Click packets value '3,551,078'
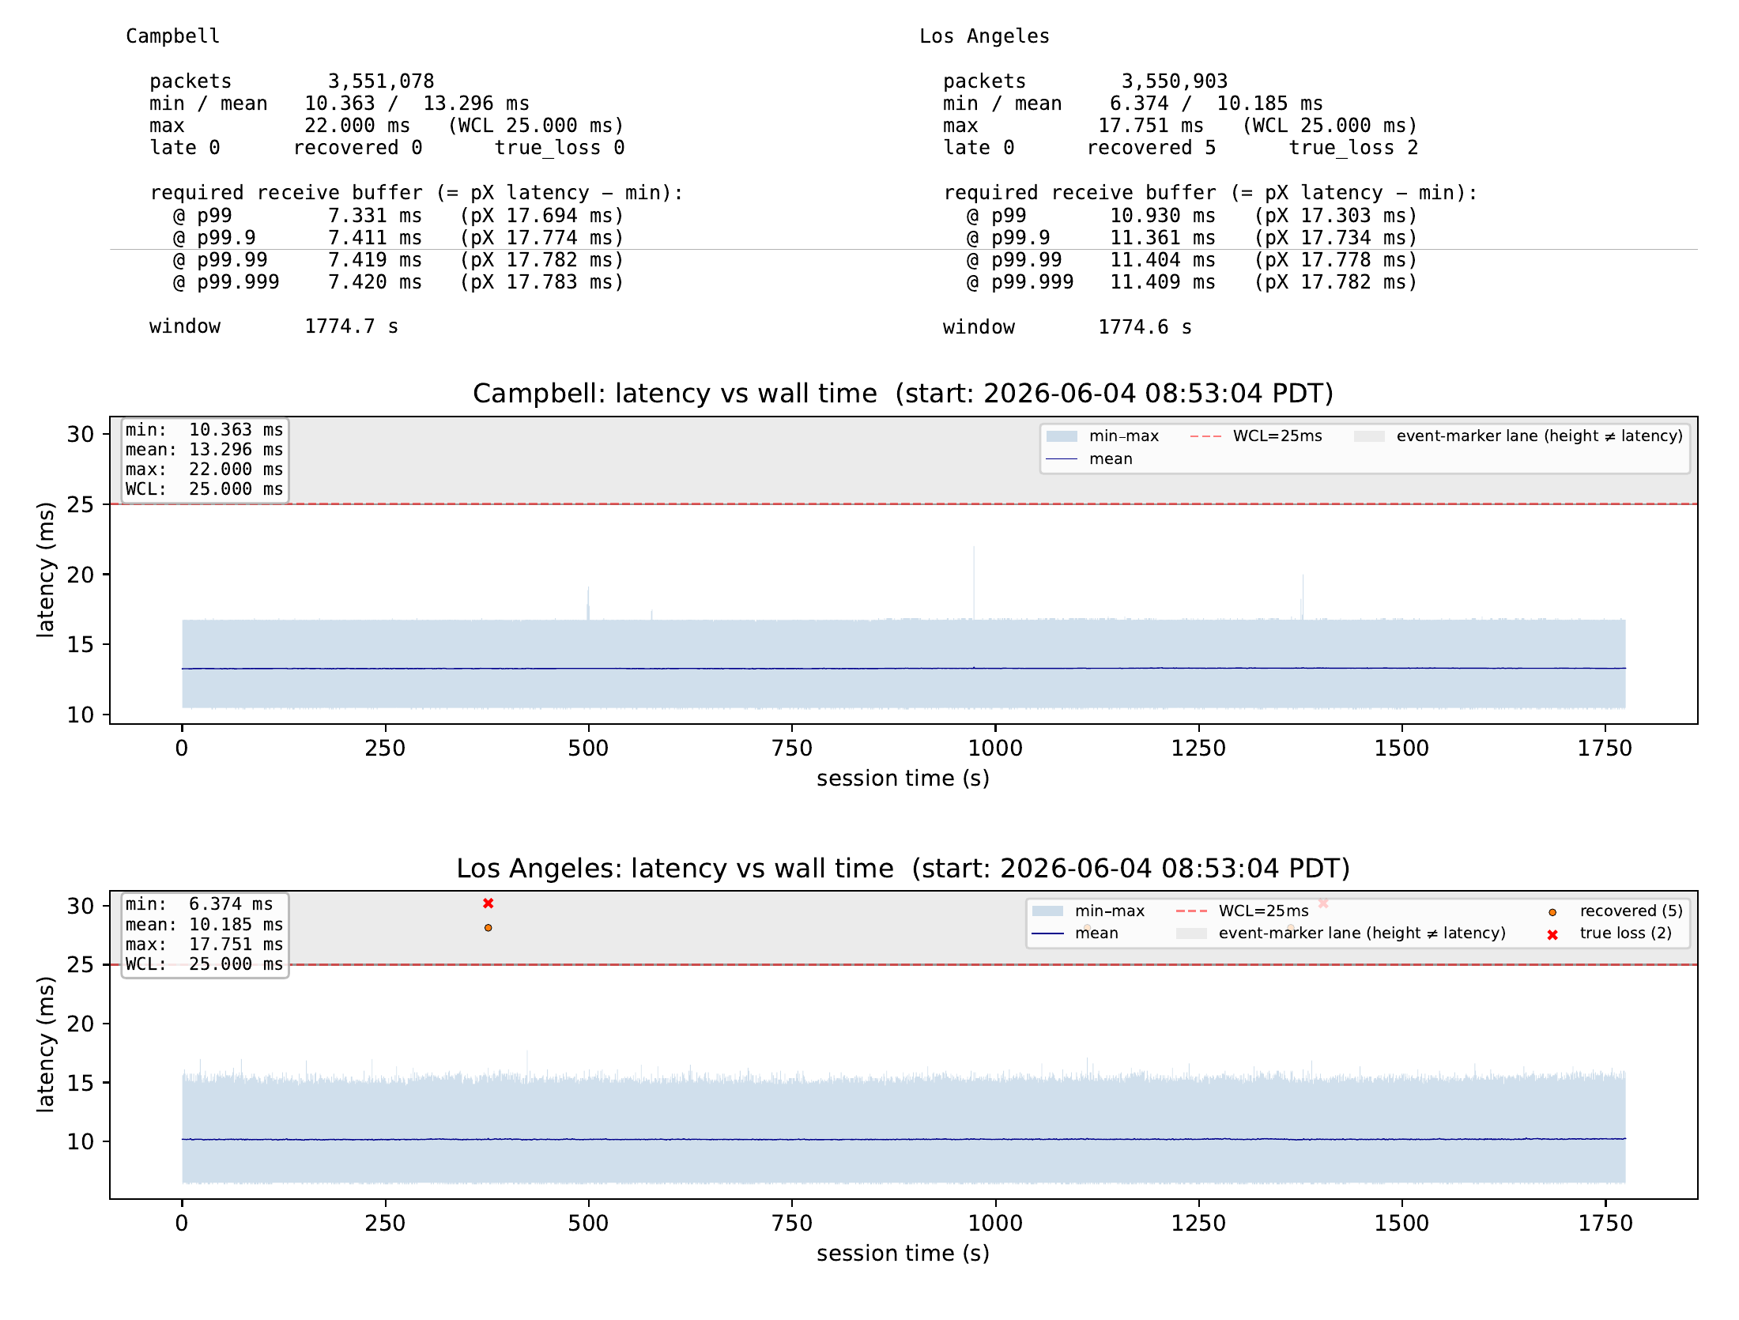1739x1320 pixels. [x=381, y=81]
